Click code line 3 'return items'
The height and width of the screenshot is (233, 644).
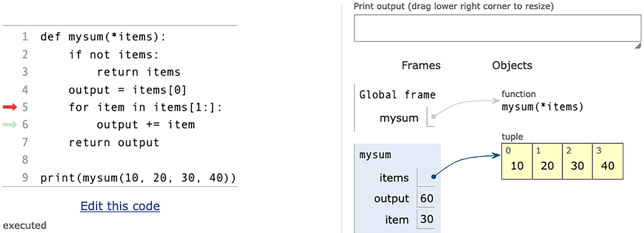[139, 73]
